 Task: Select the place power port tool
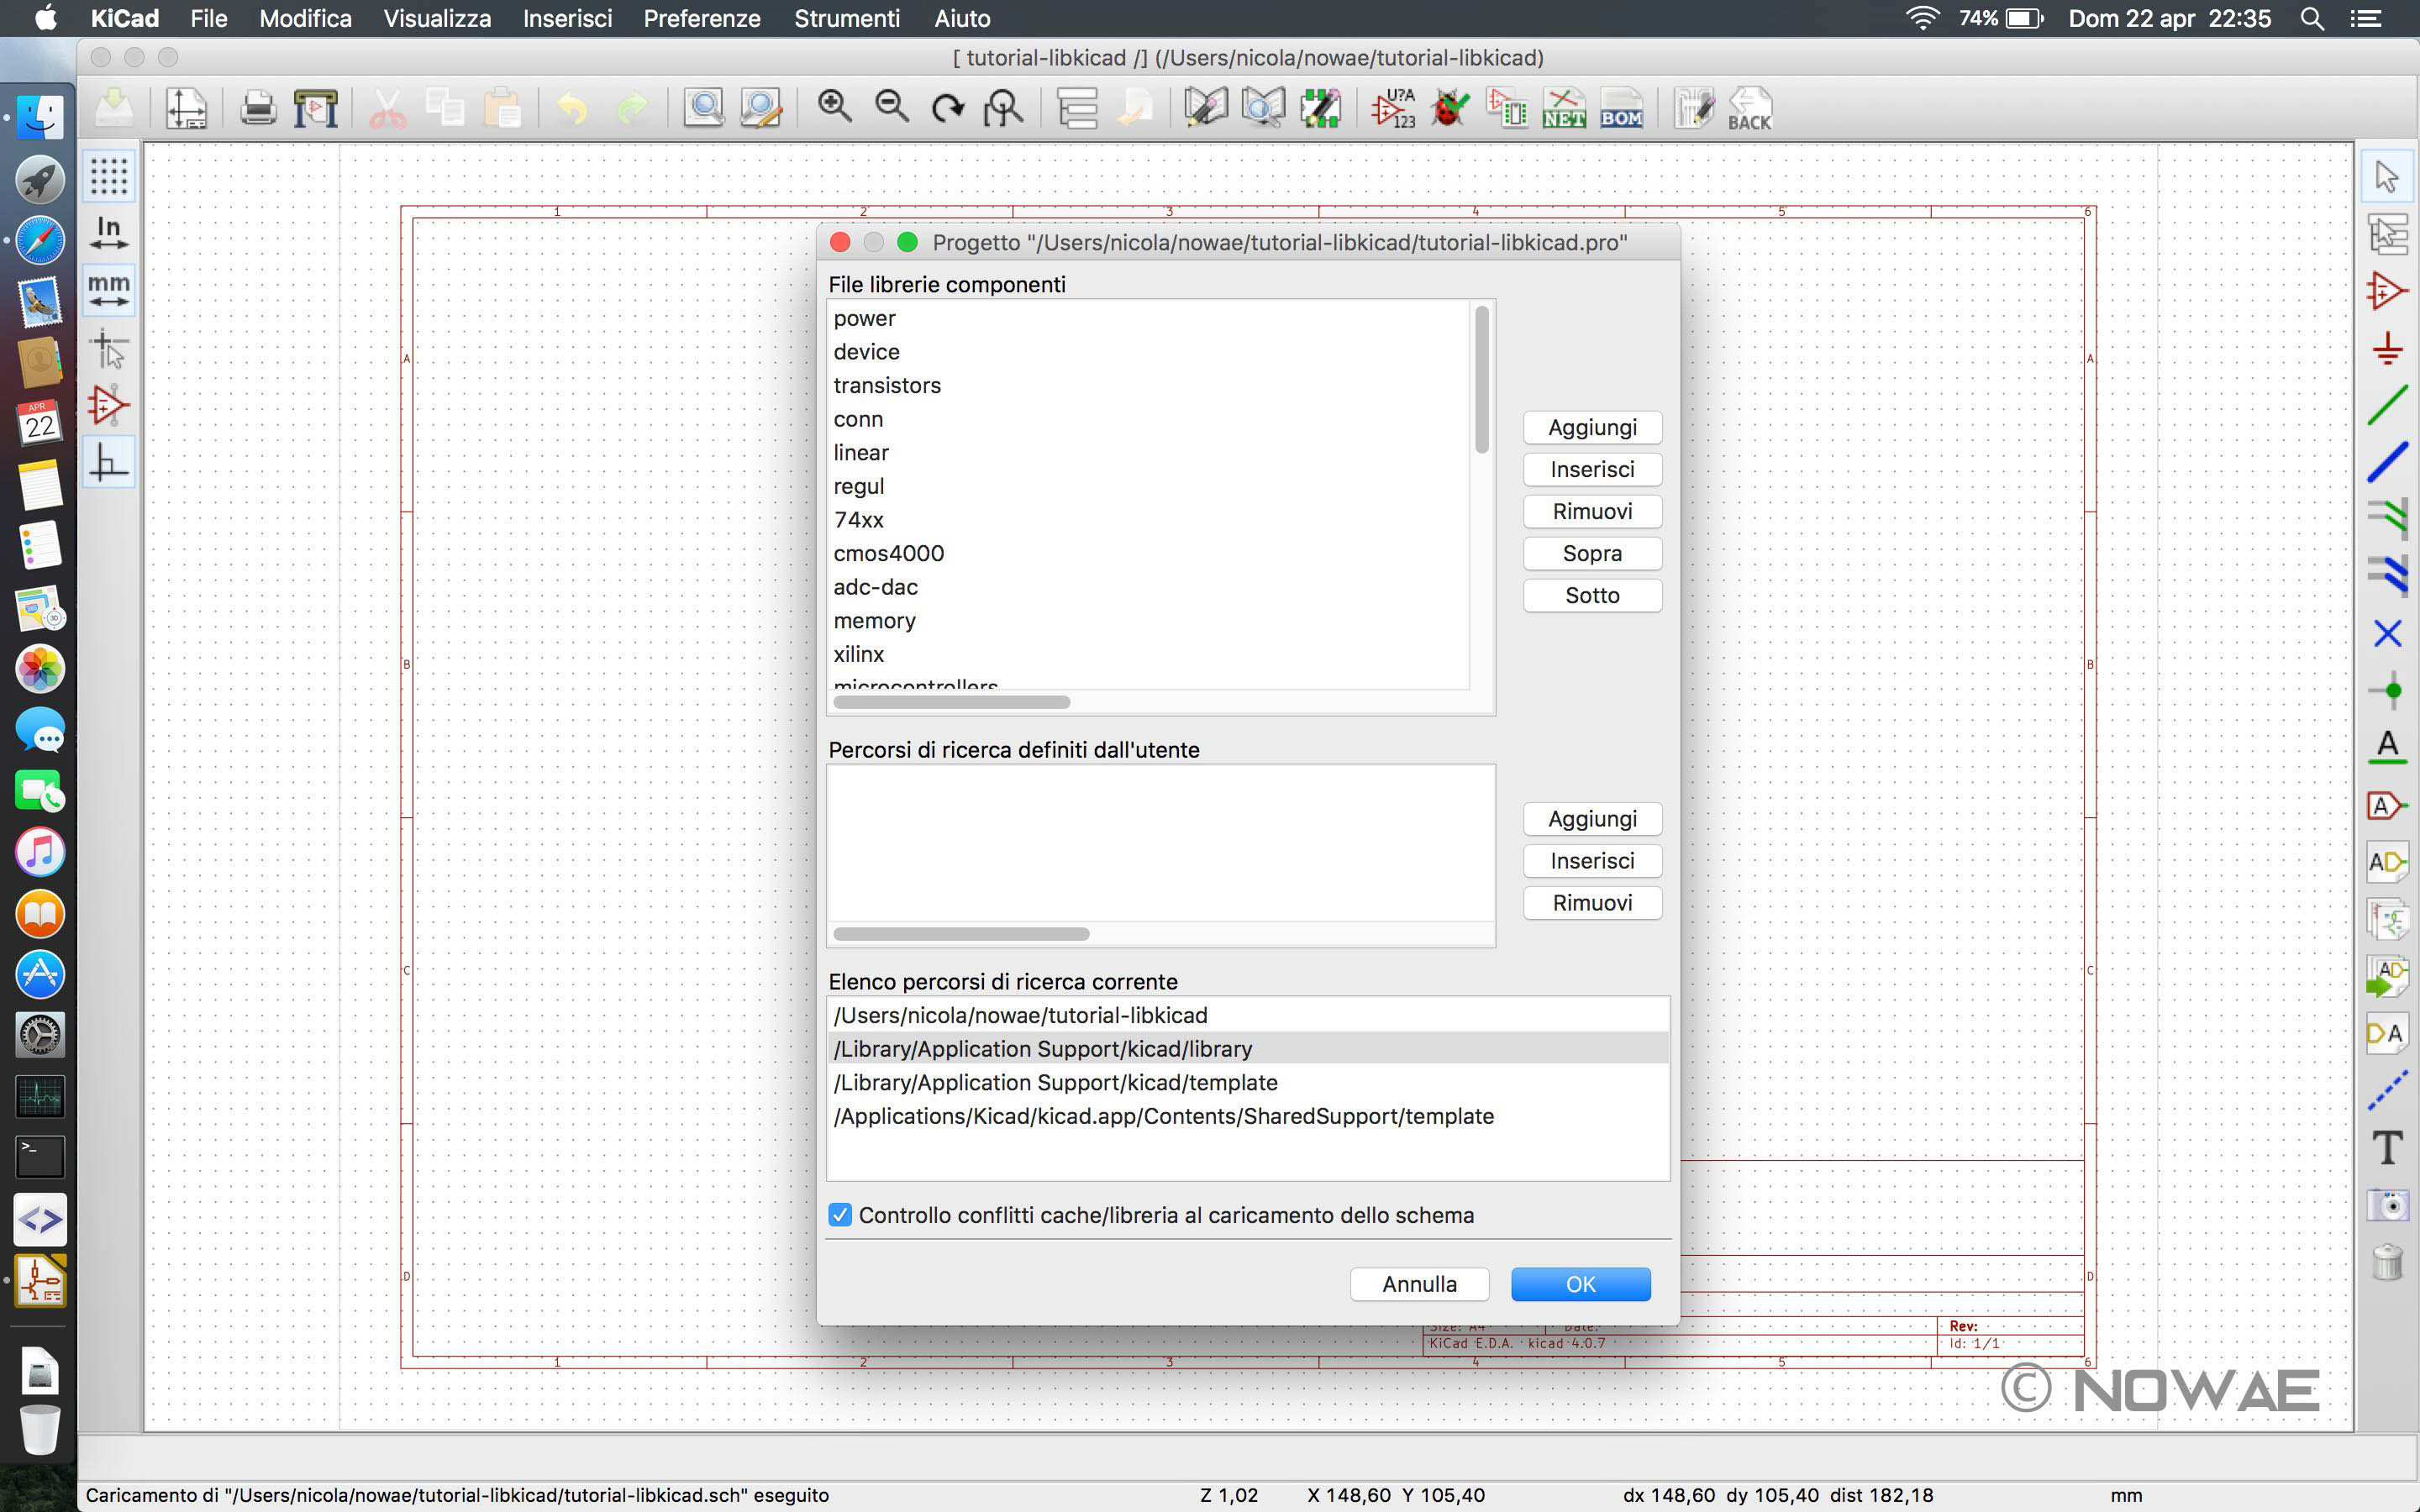click(2388, 348)
